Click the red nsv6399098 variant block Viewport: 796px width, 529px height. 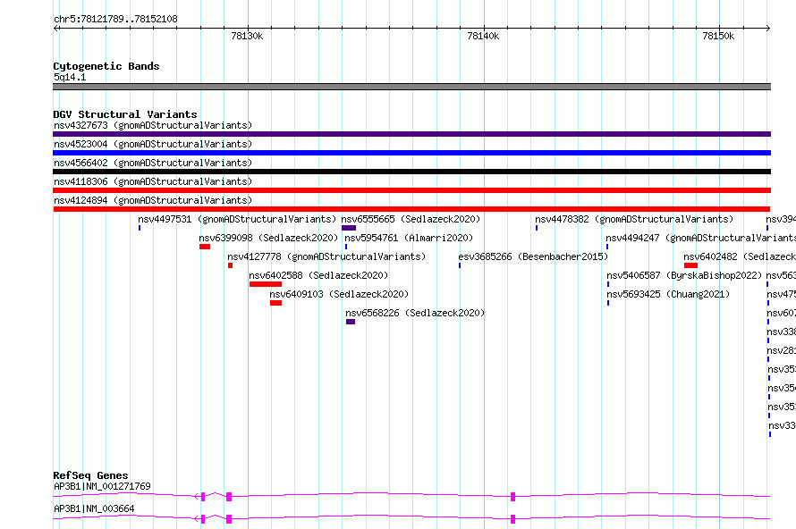pyautogui.click(x=205, y=247)
